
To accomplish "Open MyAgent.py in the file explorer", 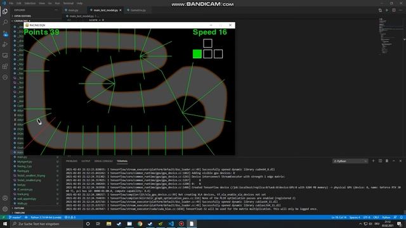I will point(25,161).
